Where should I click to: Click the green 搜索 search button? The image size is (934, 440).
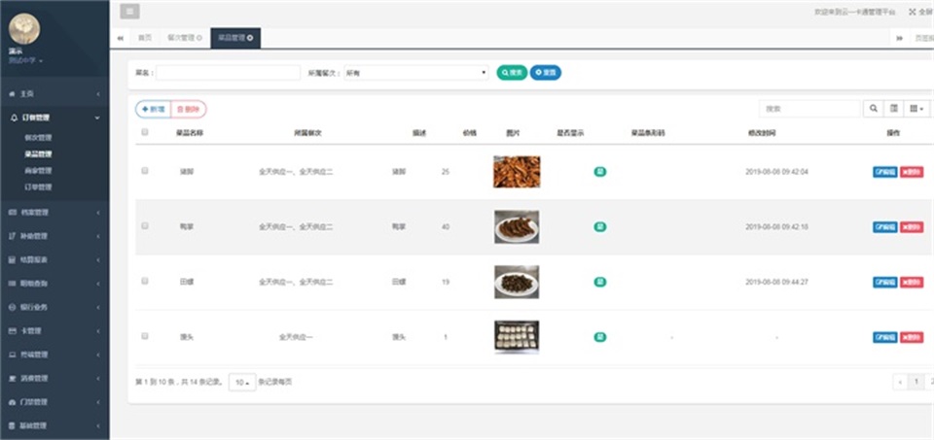pyautogui.click(x=512, y=73)
